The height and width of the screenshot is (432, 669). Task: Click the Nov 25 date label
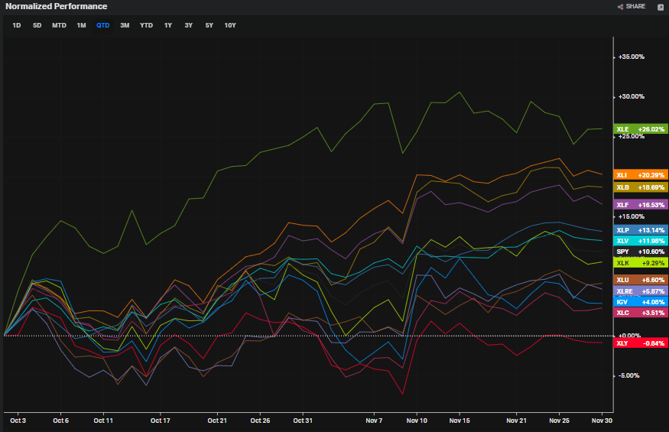tap(560, 421)
